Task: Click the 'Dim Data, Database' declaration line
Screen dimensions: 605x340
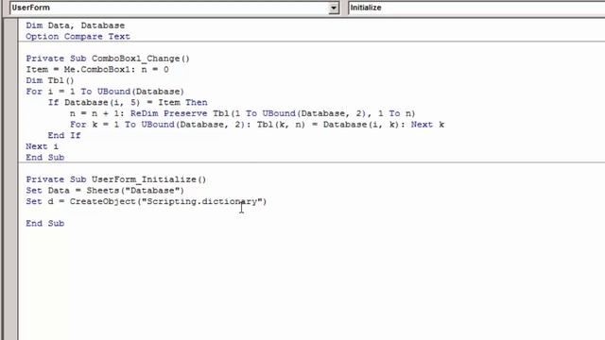Action: click(76, 25)
